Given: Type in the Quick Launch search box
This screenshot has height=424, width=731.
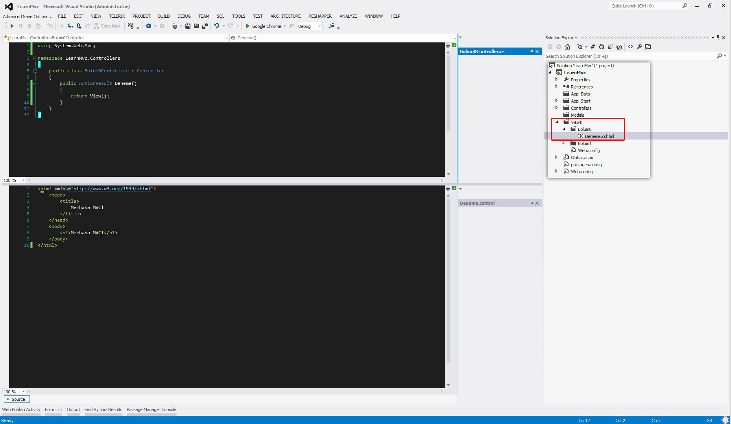Looking at the screenshot, I should pos(645,6).
